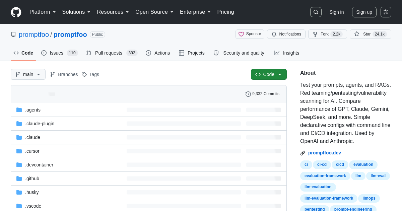This screenshot has height=211, width=402.
Task: Open the .agents folder name
Action: click(33, 110)
